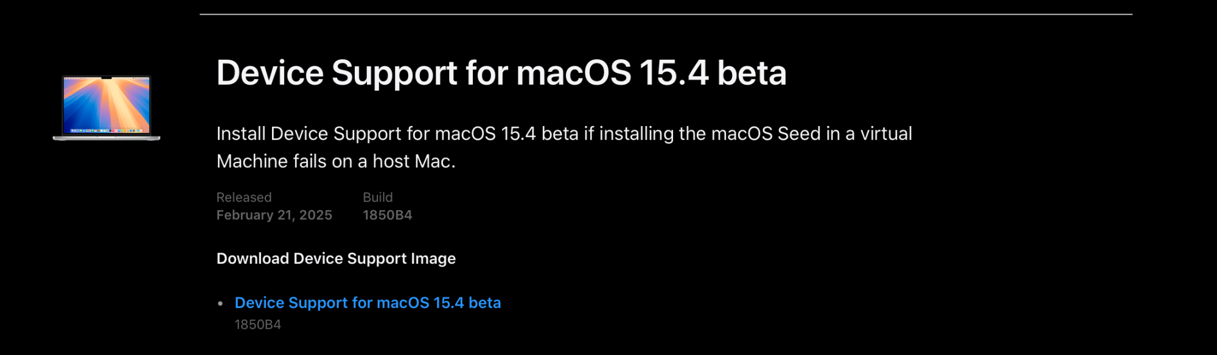Click the Released label
The height and width of the screenshot is (355, 1217).
tap(244, 197)
